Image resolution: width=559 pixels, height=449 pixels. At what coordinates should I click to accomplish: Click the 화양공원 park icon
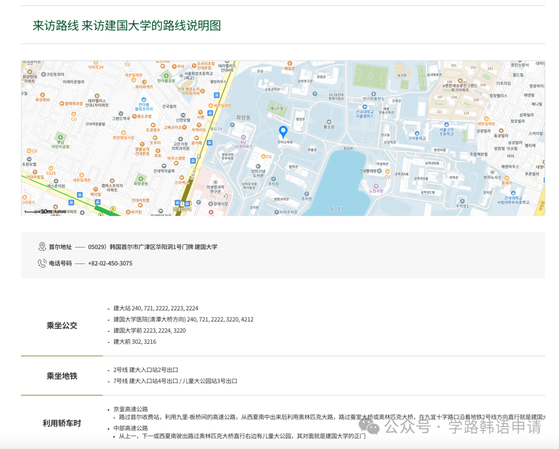(141, 178)
